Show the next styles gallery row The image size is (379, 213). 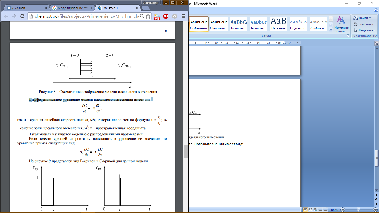331,24
